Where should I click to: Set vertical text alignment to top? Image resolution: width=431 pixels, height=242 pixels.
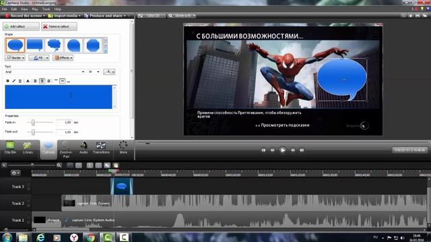point(56,81)
